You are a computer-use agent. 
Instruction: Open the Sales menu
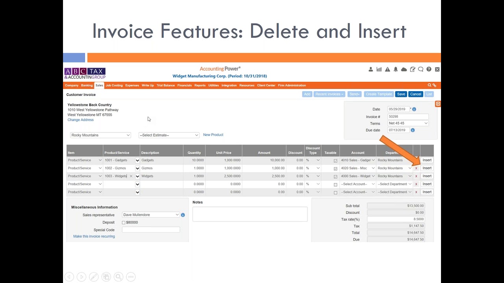(x=99, y=85)
